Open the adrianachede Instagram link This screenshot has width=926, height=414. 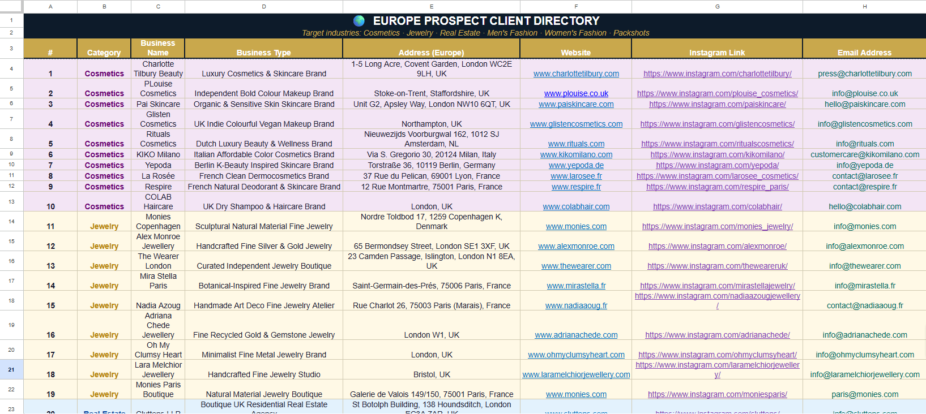click(x=717, y=335)
